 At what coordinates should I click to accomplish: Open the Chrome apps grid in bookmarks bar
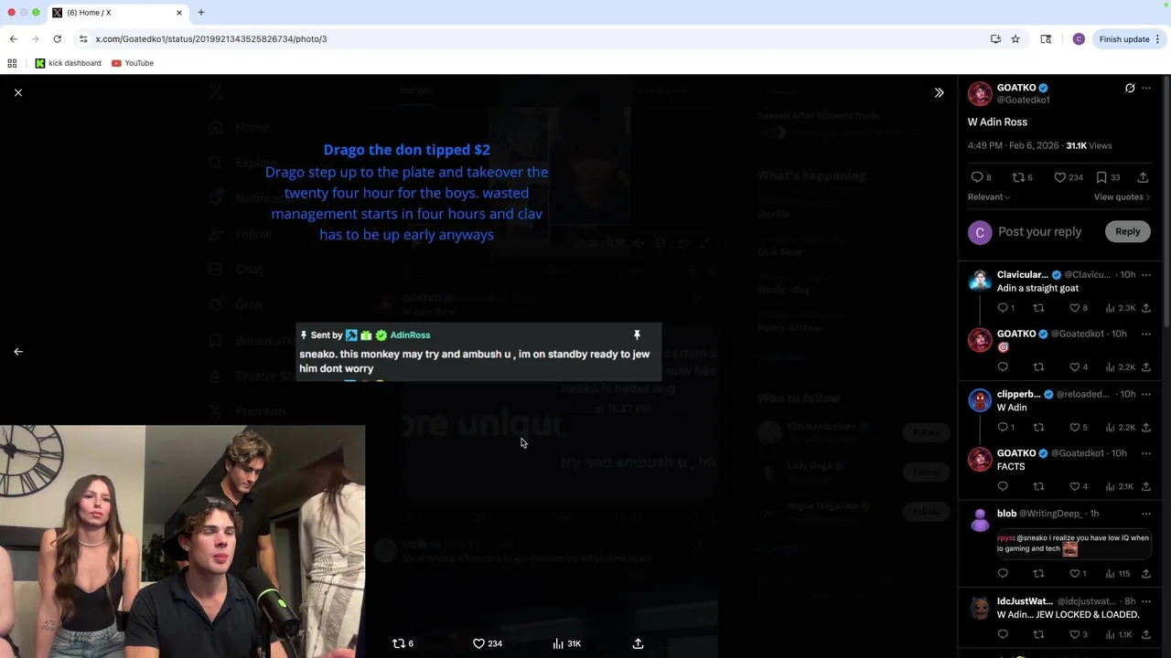coord(12,63)
